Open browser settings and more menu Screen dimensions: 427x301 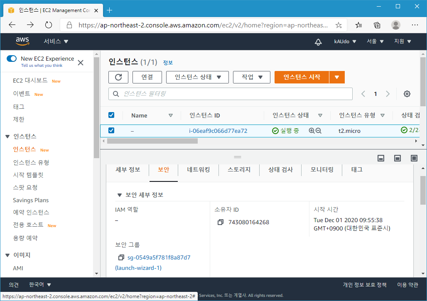415,25
